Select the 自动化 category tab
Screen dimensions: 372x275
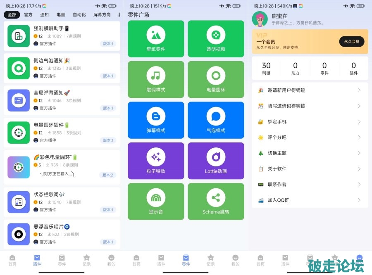tap(79, 15)
